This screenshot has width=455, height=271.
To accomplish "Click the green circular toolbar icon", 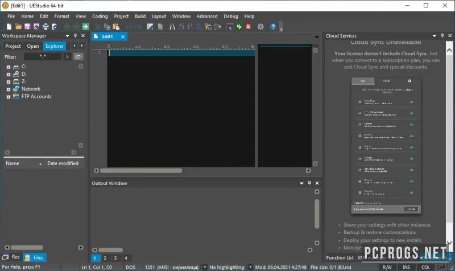I will point(239,27).
